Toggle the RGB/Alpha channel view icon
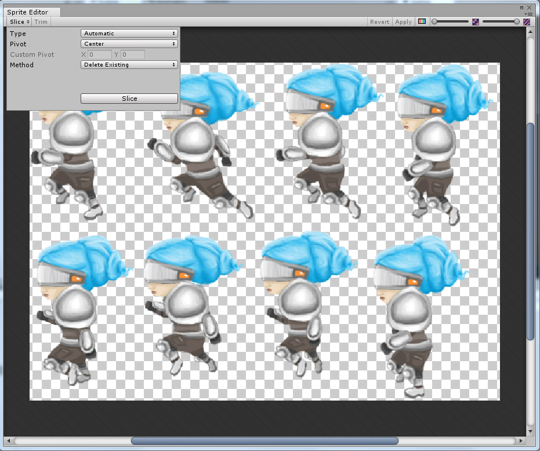The width and height of the screenshot is (540, 451). [x=422, y=21]
